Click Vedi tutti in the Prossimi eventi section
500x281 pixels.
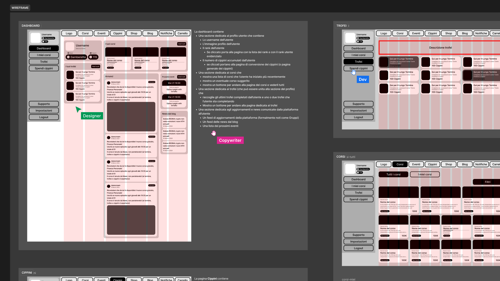click(182, 77)
